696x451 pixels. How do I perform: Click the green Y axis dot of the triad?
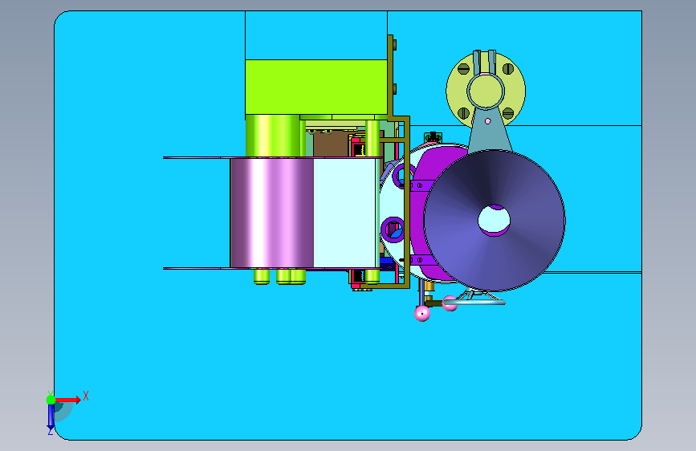(x=51, y=400)
